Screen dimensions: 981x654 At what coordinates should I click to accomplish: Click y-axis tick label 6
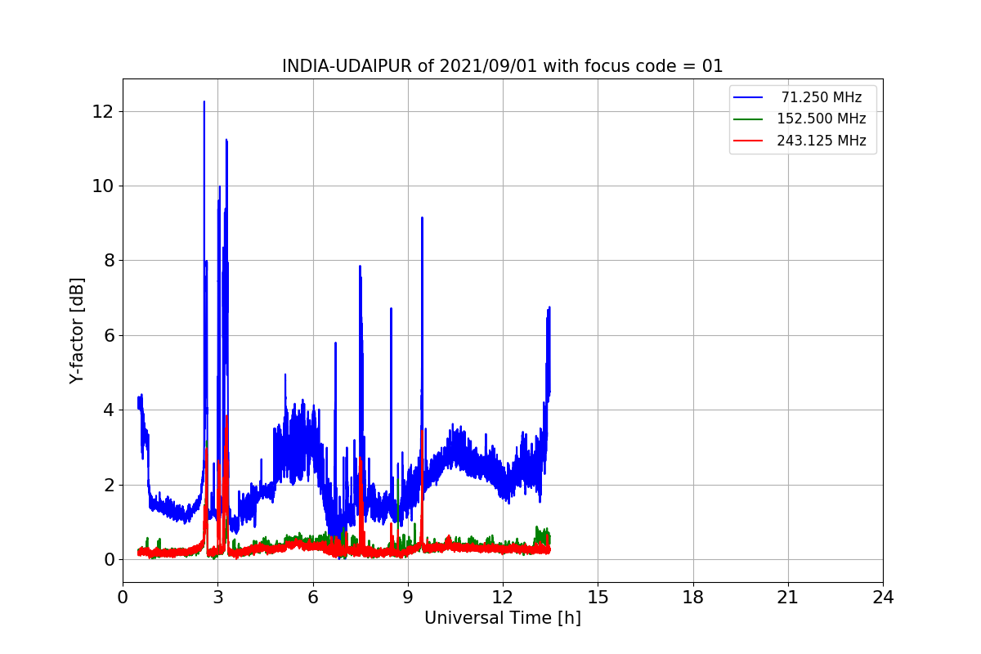click(108, 335)
